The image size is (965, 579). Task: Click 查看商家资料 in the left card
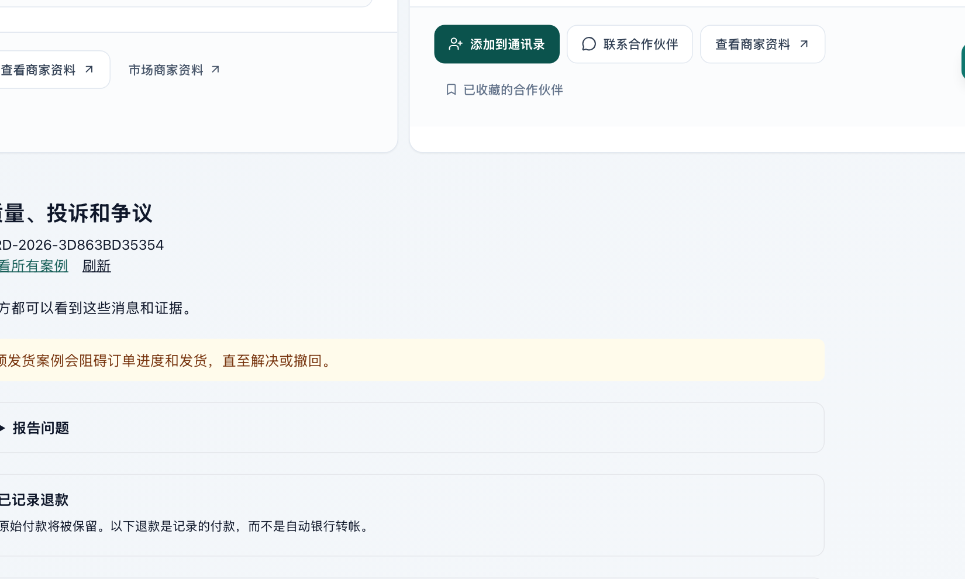pos(54,70)
